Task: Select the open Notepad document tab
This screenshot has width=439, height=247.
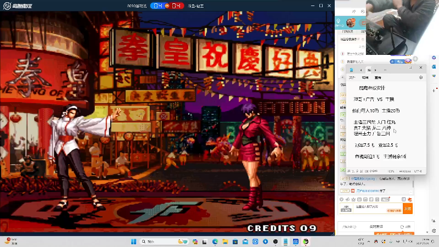Action: point(369,70)
